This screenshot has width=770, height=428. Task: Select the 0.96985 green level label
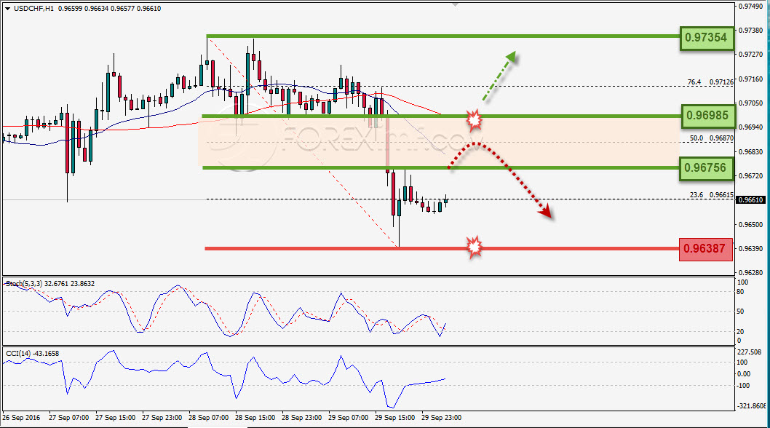pos(707,116)
